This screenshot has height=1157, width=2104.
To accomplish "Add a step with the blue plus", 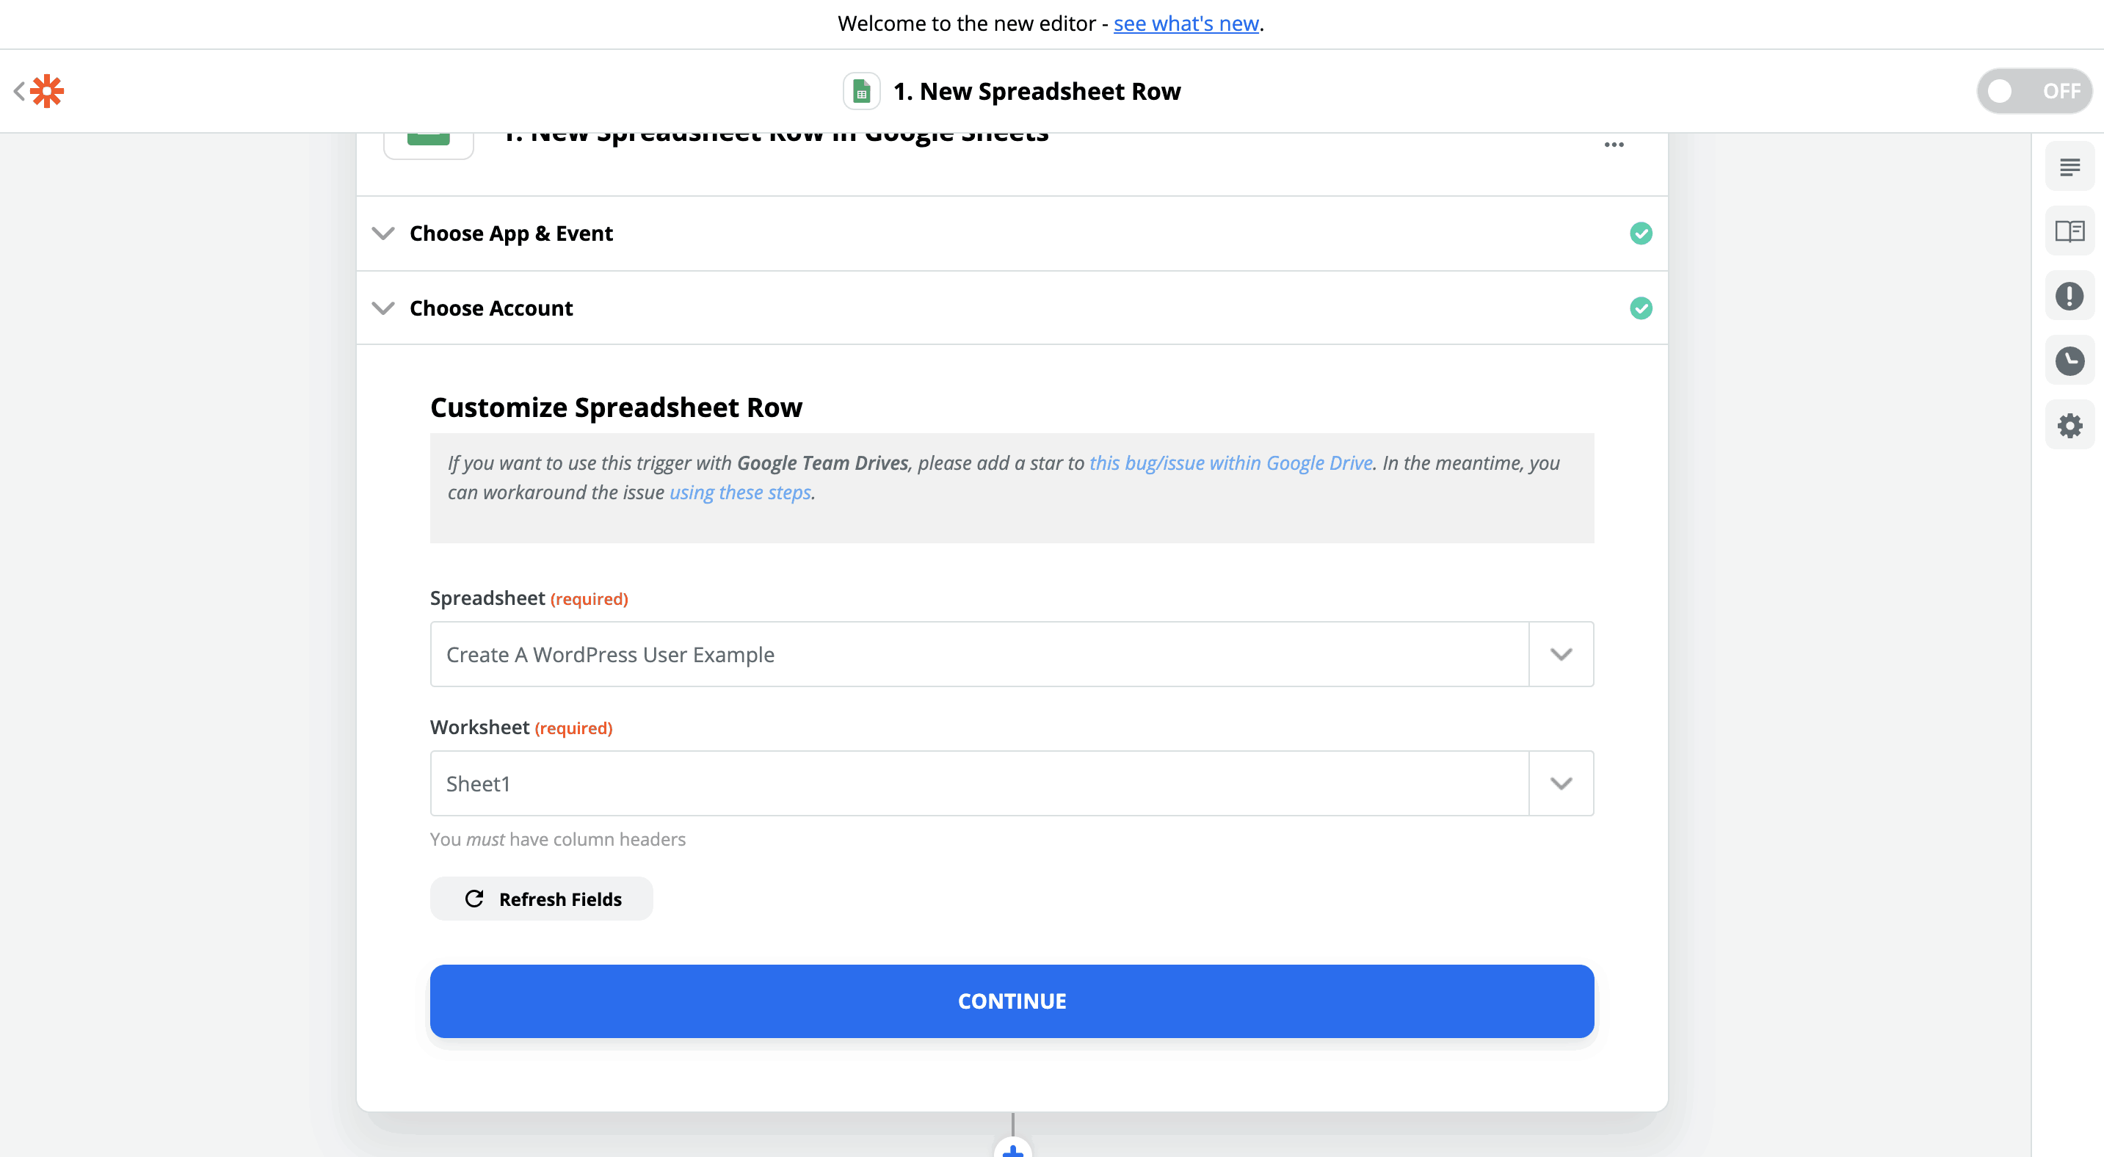I will 1013,1148.
